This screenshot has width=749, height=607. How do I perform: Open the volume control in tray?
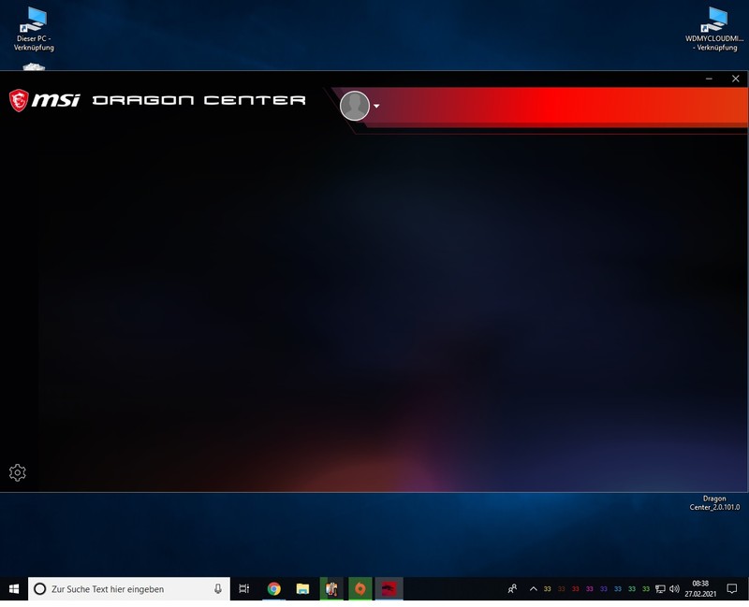coord(674,589)
